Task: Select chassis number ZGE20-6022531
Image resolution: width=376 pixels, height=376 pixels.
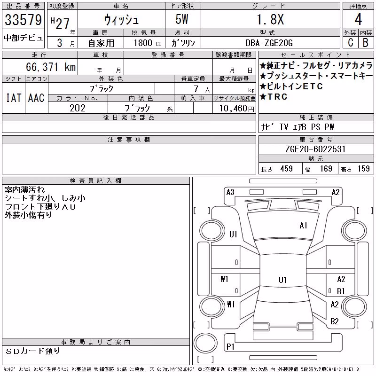Action: [315, 149]
